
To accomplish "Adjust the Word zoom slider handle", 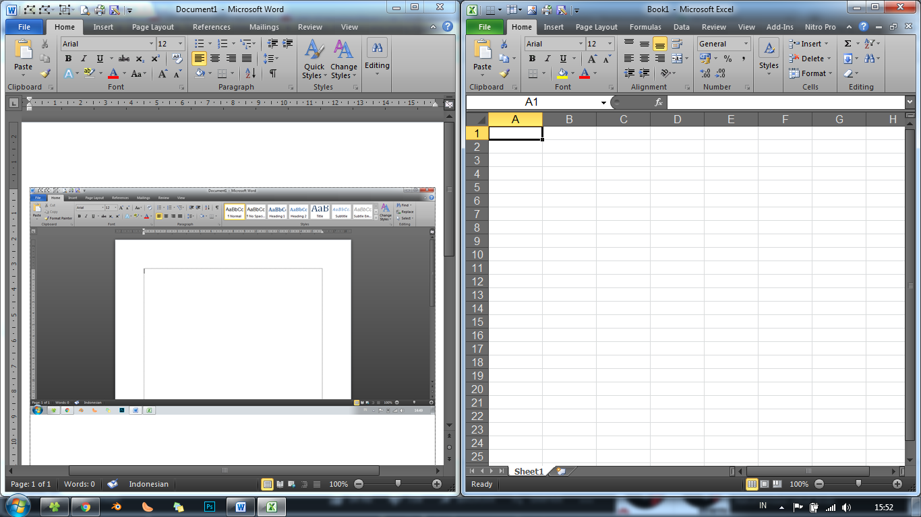I will pos(398,483).
